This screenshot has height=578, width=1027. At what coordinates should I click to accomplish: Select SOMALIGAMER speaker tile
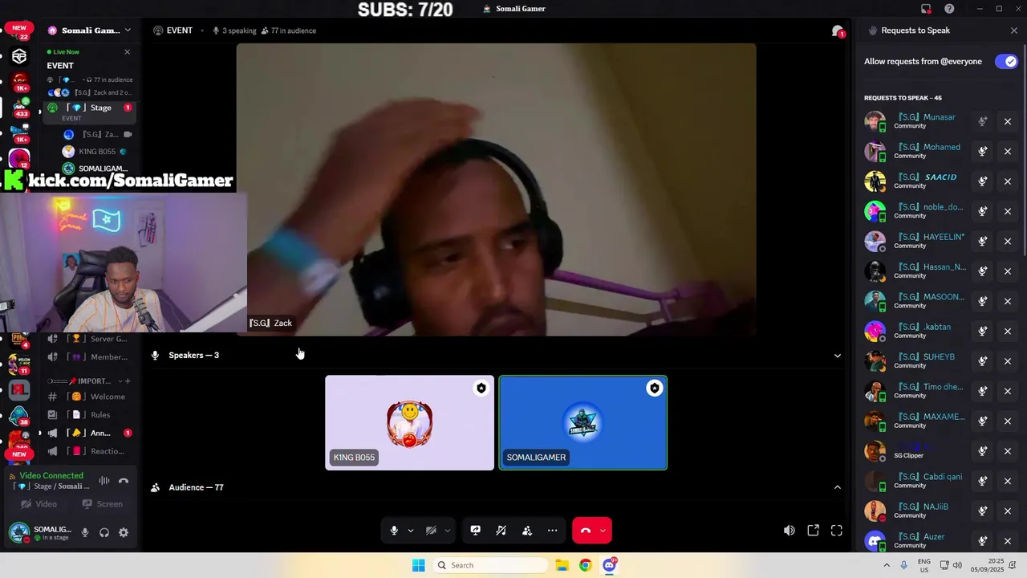pyautogui.click(x=583, y=423)
